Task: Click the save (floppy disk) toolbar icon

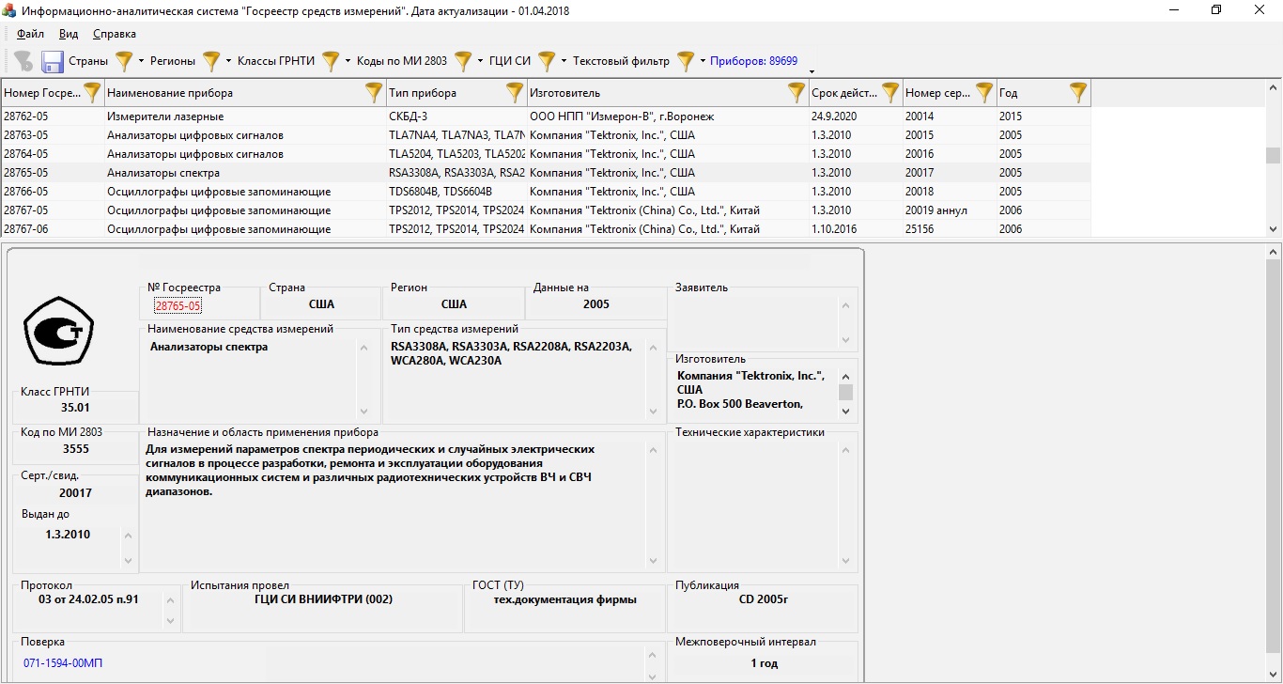Action: pyautogui.click(x=53, y=62)
